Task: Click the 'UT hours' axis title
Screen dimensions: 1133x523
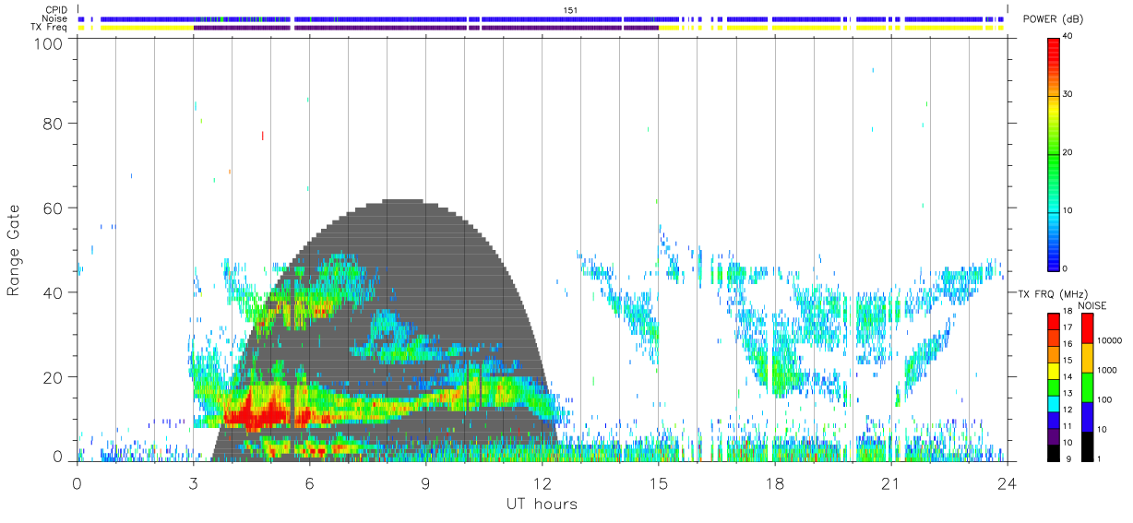Action: tap(541, 504)
